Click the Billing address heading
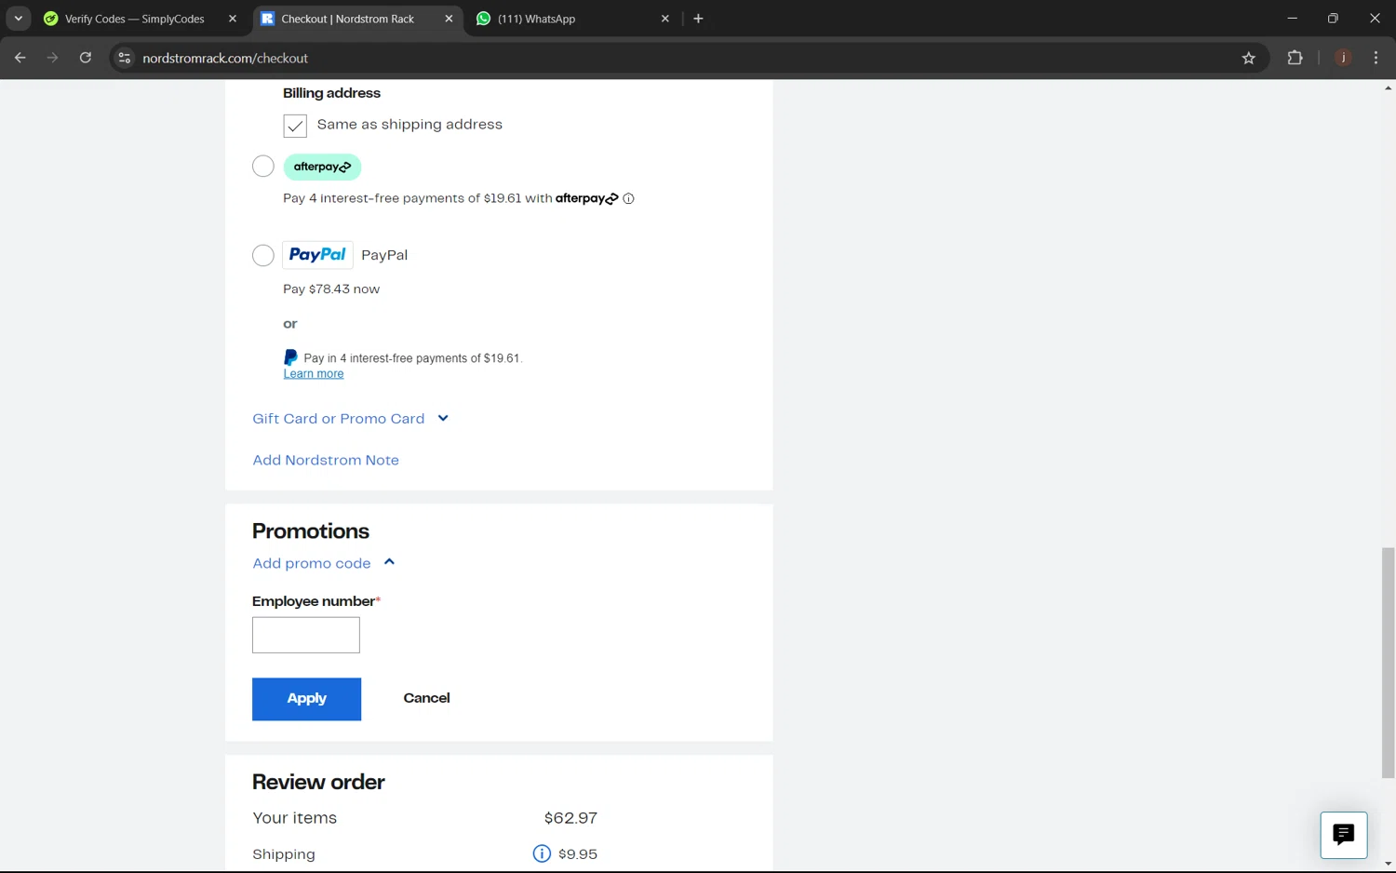Image resolution: width=1396 pixels, height=873 pixels. 331,93
